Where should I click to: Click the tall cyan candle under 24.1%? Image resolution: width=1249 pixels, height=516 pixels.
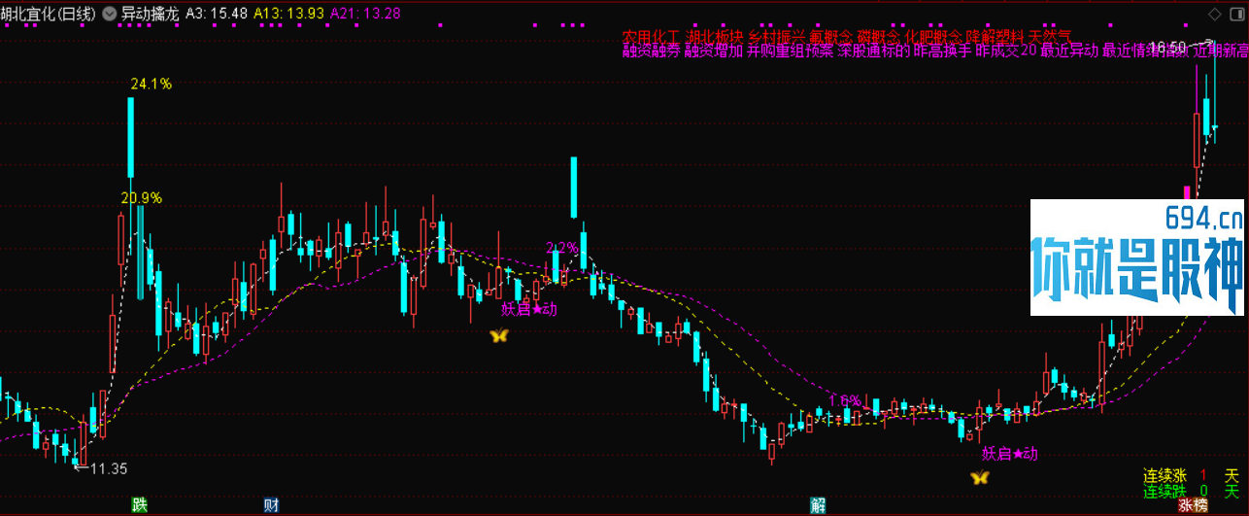pyautogui.click(x=131, y=139)
